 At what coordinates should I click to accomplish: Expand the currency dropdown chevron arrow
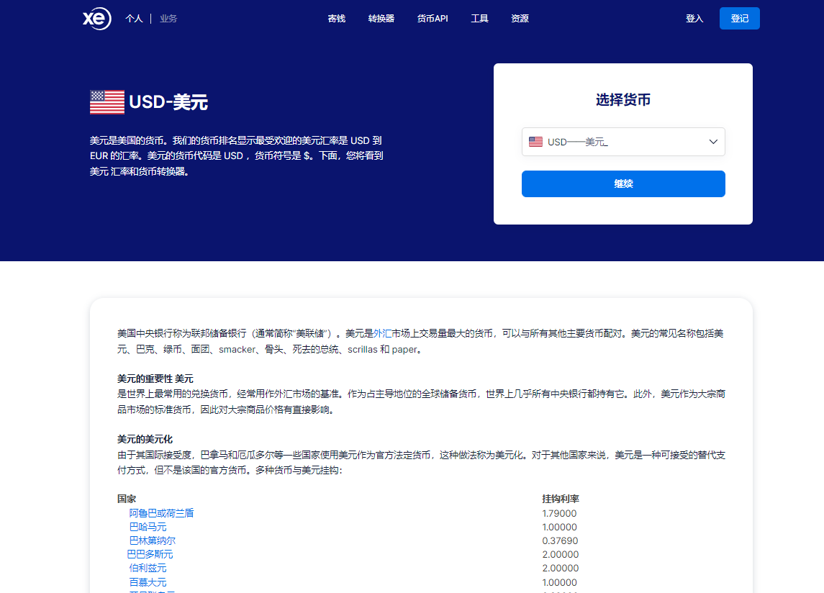pyautogui.click(x=713, y=142)
